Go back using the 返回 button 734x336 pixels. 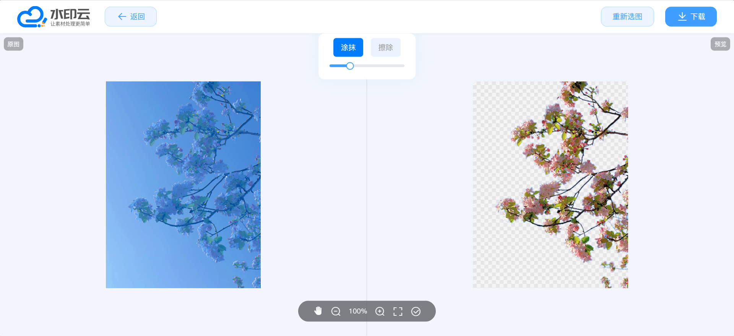pos(131,17)
